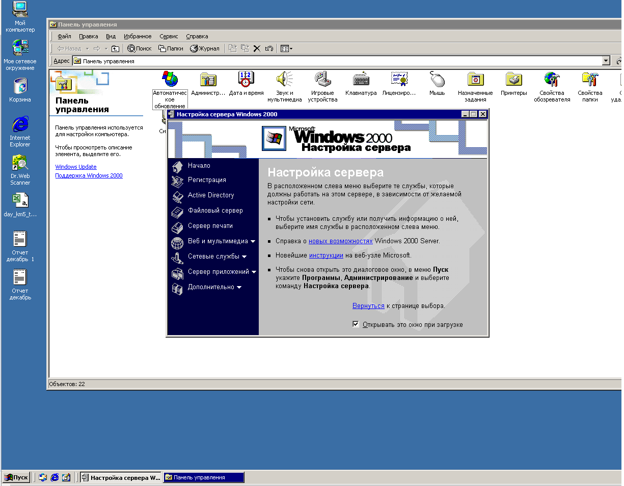The height and width of the screenshot is (486, 624).
Task: Open Назад history dropdown arrow
Action: point(87,48)
